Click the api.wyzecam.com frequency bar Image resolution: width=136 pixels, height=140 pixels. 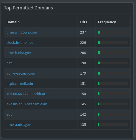[113, 73]
